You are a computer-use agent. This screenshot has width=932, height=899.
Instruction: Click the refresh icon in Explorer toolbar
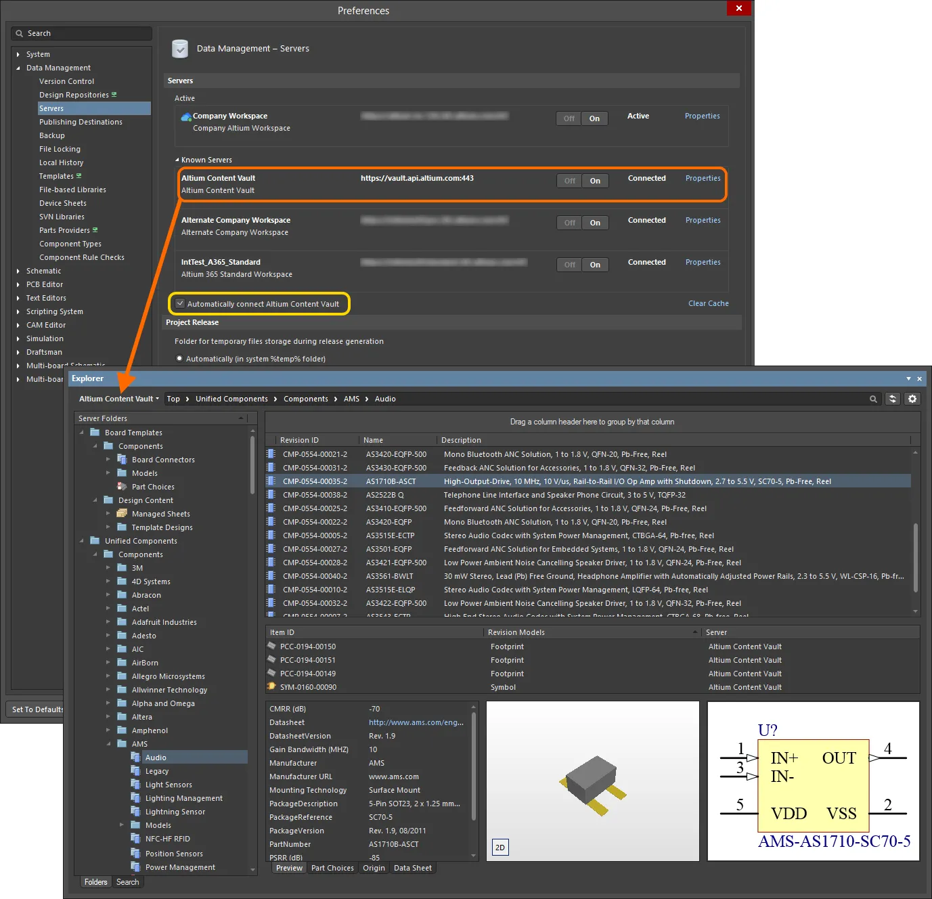coord(893,399)
